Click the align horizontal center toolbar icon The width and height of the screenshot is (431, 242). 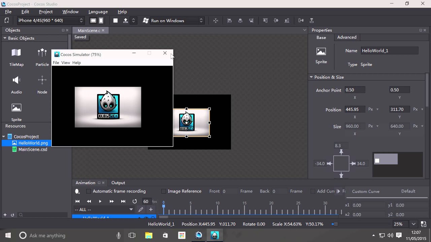click(x=240, y=21)
